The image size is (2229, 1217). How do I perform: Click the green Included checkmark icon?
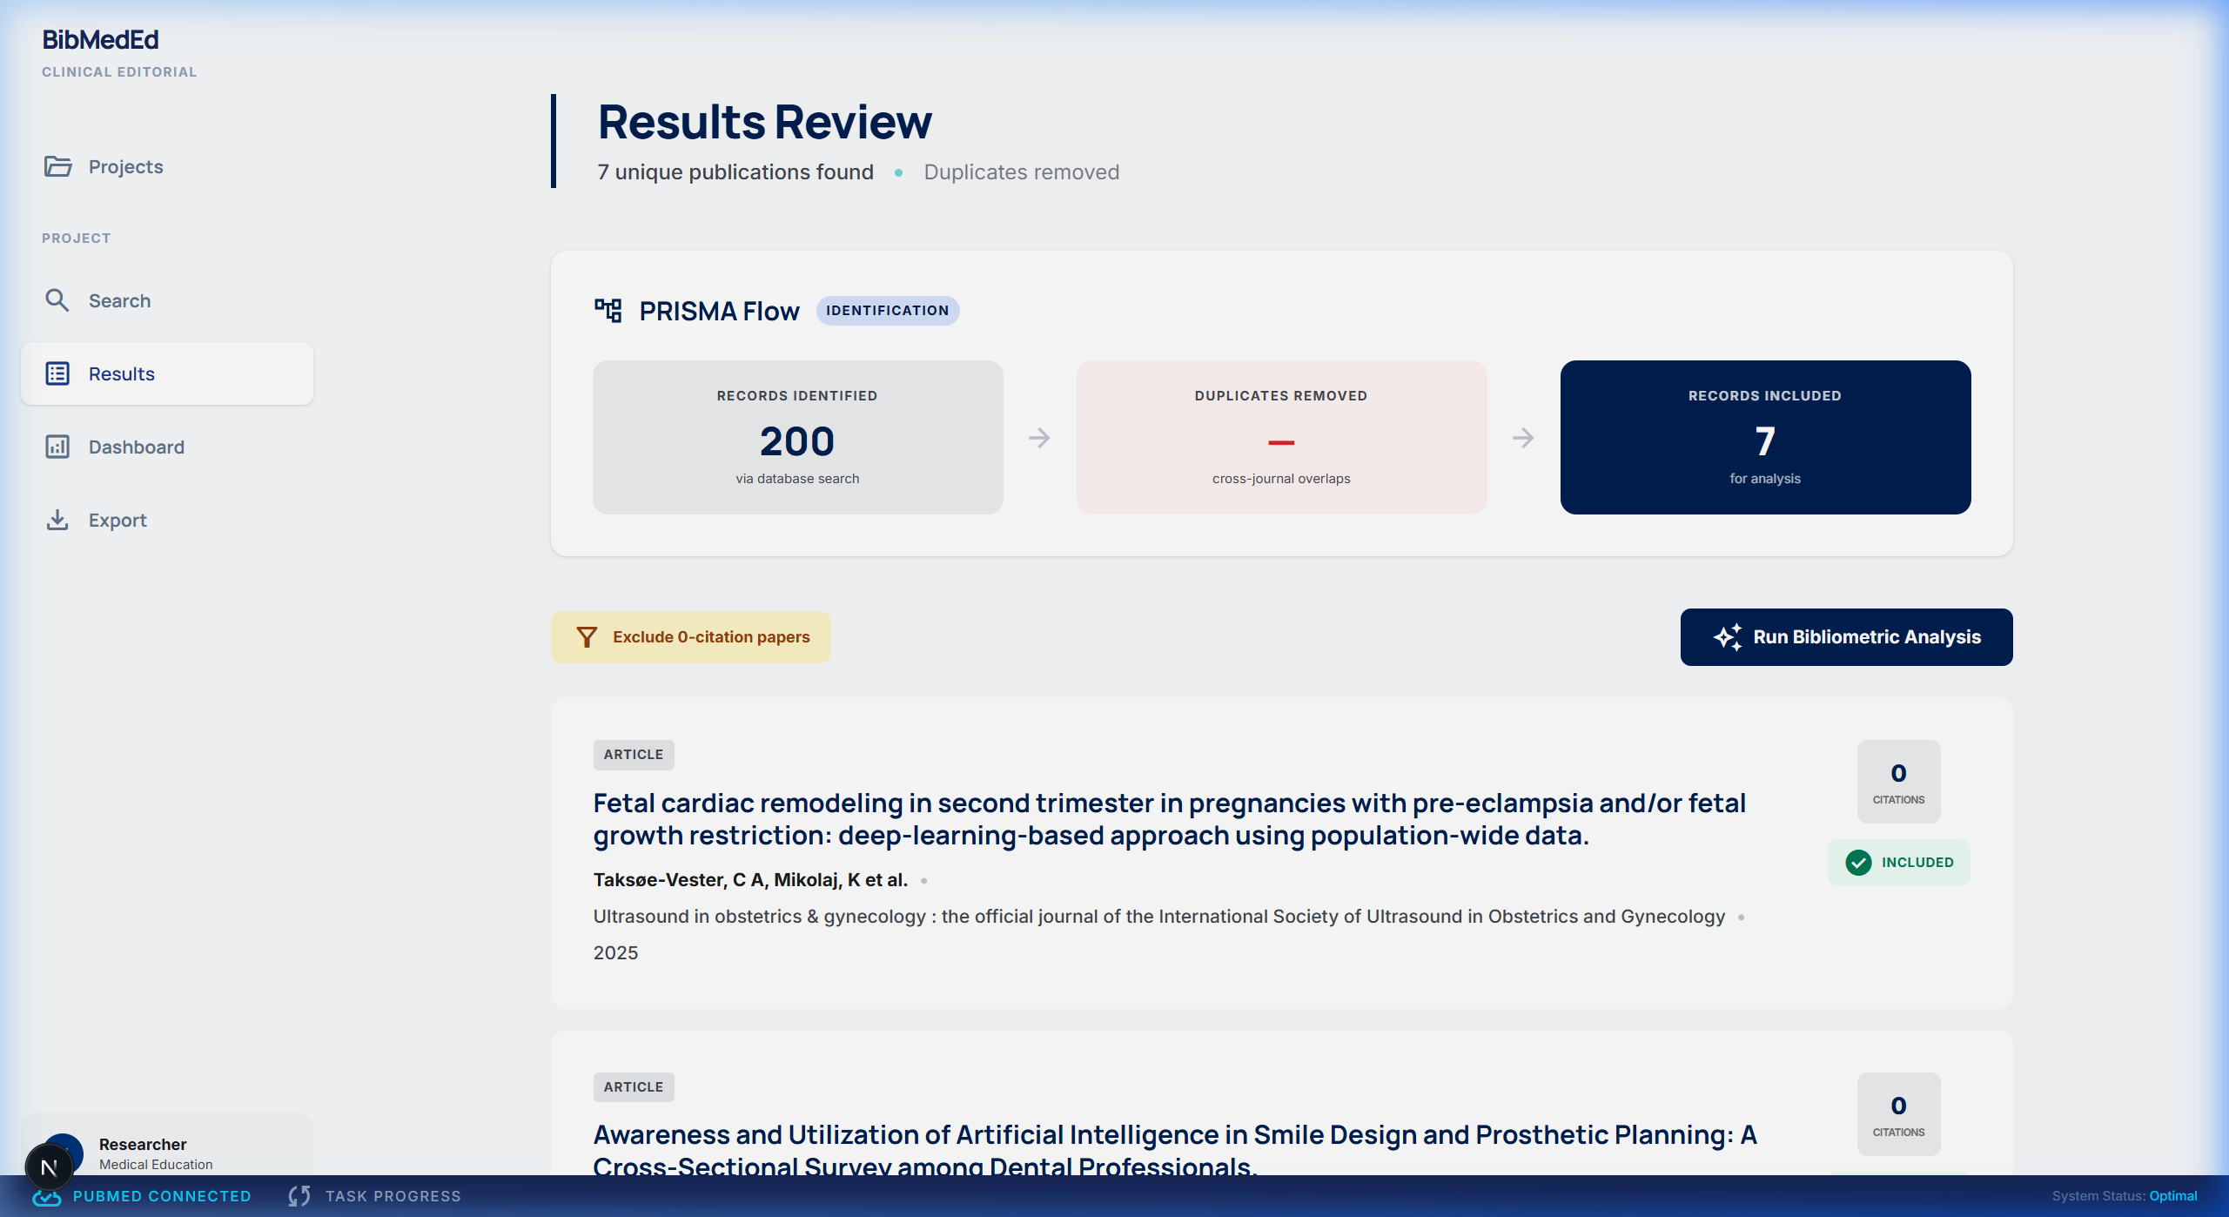coord(1858,863)
